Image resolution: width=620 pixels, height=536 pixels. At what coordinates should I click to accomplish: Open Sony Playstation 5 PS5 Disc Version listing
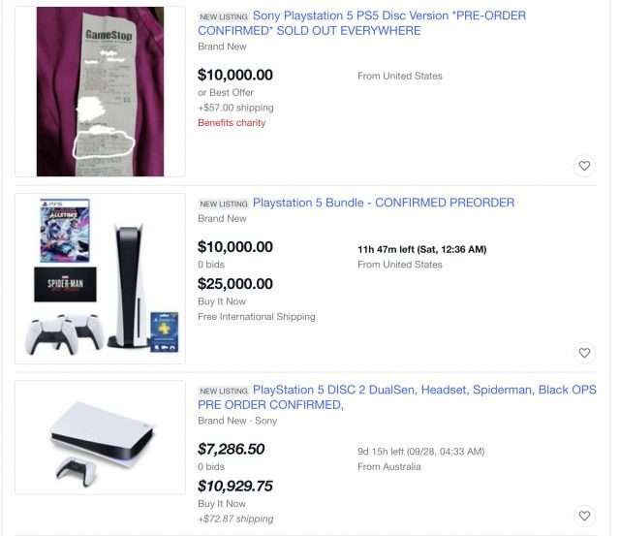pos(361,23)
